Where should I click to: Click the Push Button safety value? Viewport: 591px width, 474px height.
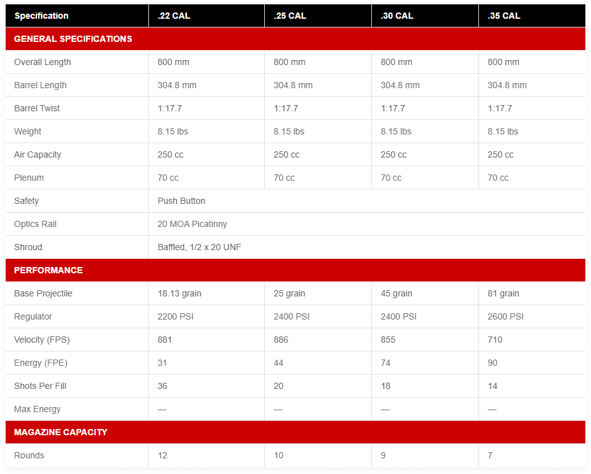[182, 201]
